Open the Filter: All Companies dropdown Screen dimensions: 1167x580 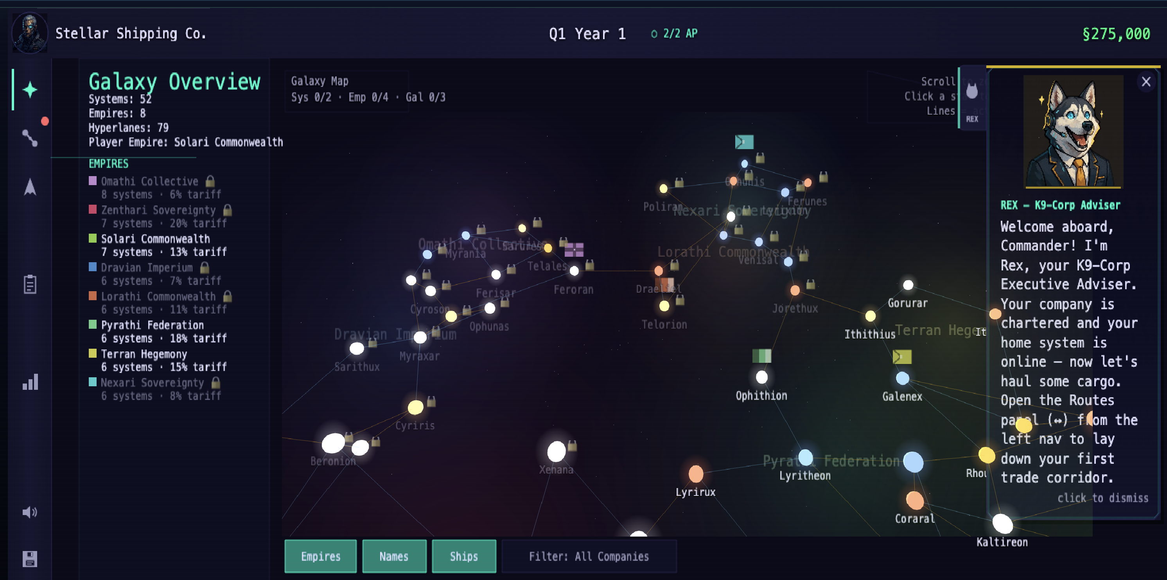point(589,556)
